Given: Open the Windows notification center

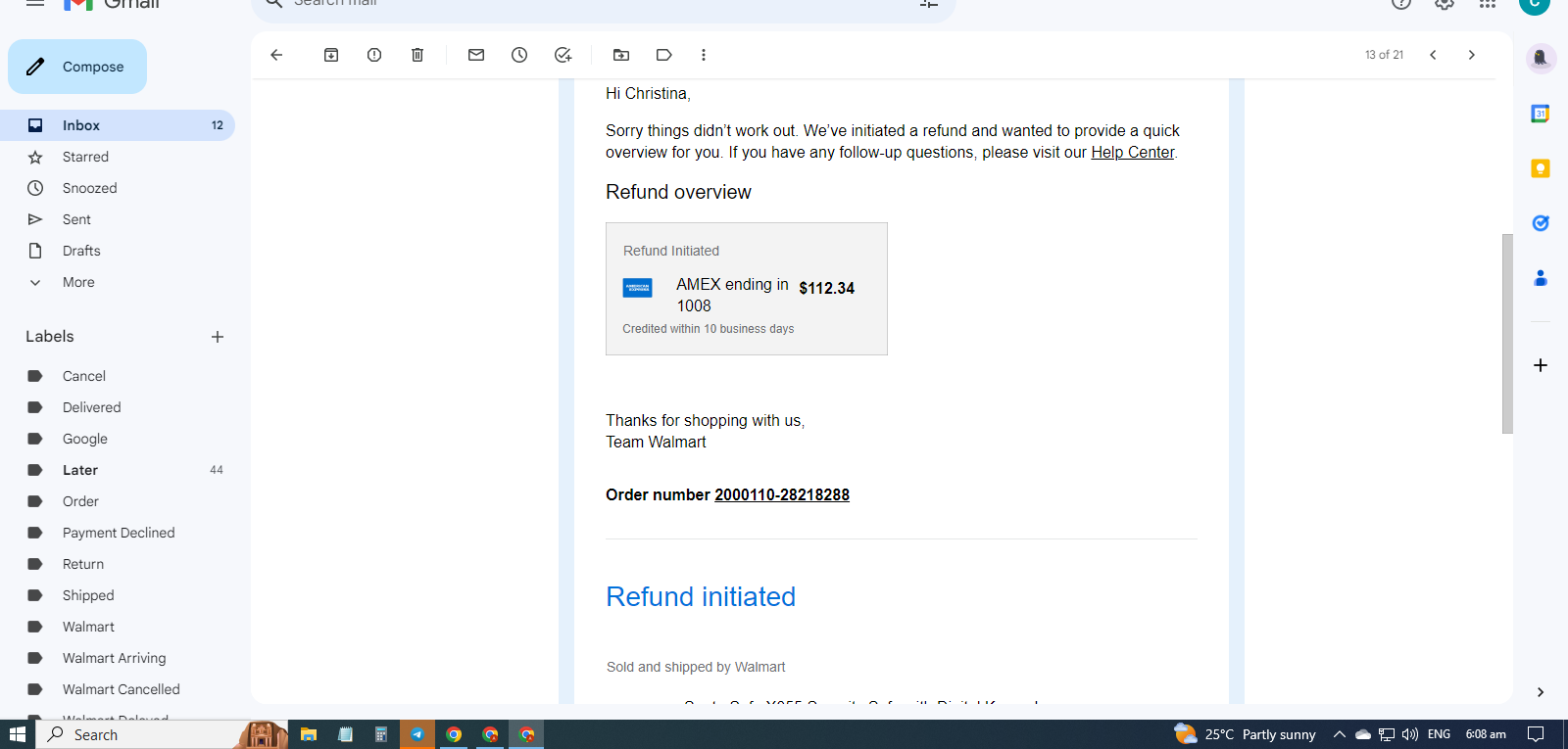Looking at the screenshot, I should tap(1536, 734).
